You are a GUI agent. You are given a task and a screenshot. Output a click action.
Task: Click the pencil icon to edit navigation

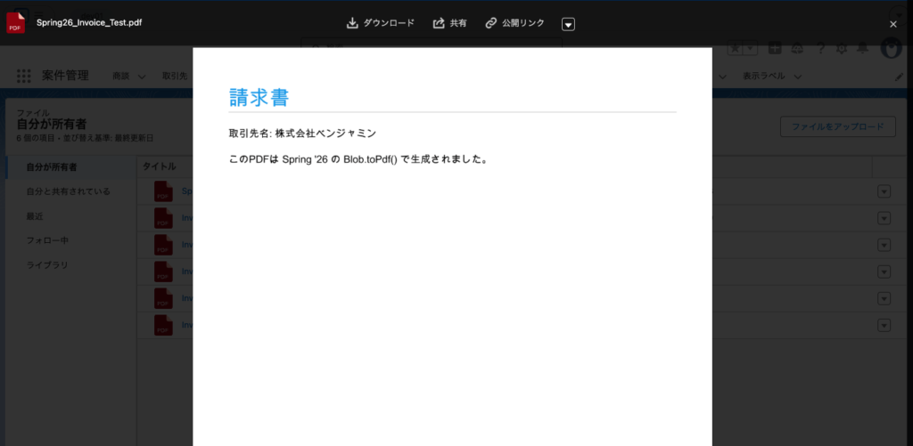click(x=899, y=77)
